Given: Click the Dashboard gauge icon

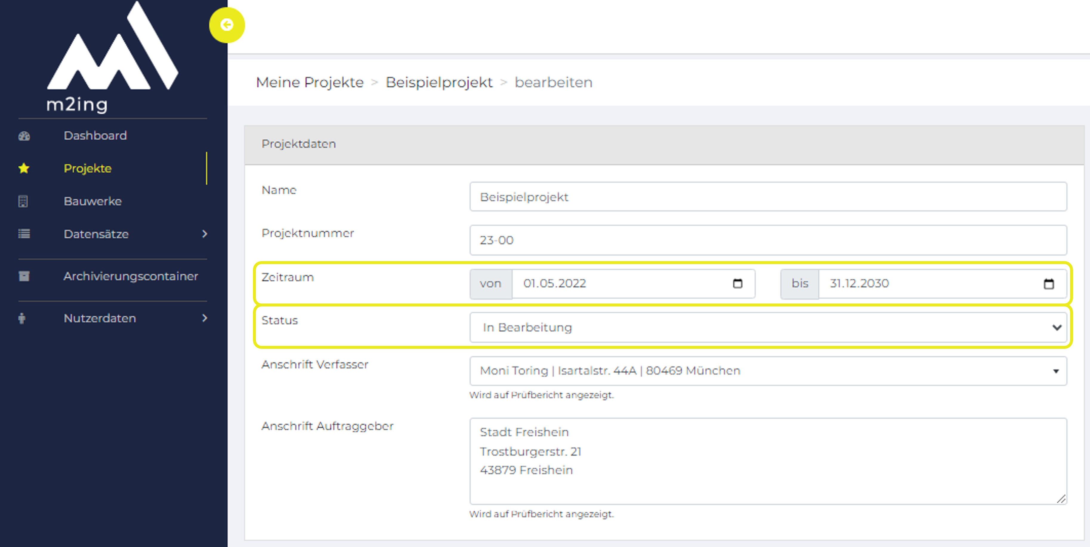Looking at the screenshot, I should click(x=24, y=136).
